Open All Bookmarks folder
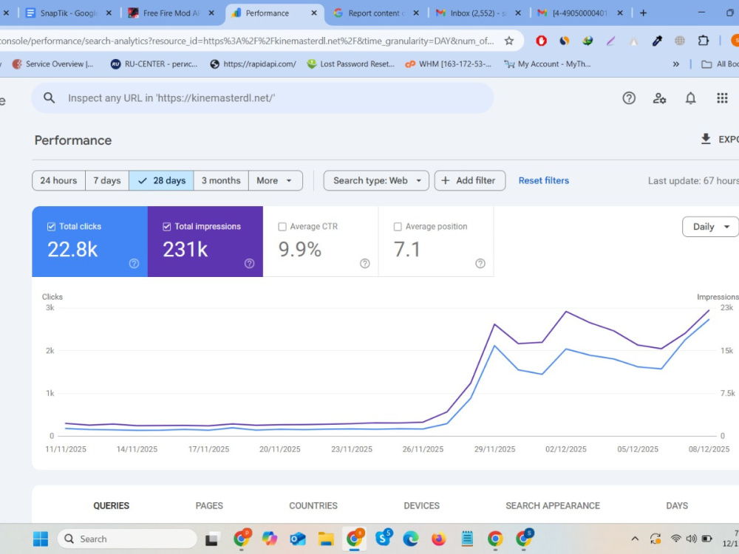 click(720, 64)
